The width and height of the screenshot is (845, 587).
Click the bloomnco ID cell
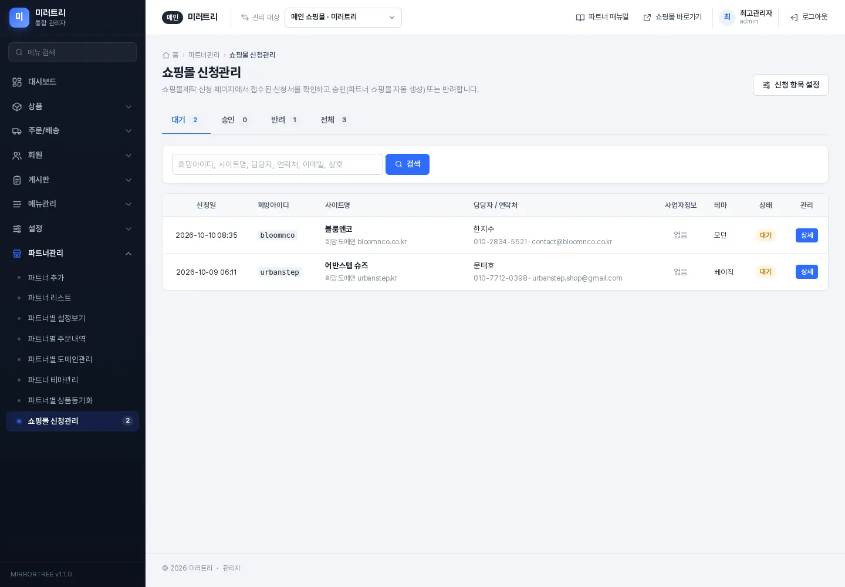(x=278, y=235)
